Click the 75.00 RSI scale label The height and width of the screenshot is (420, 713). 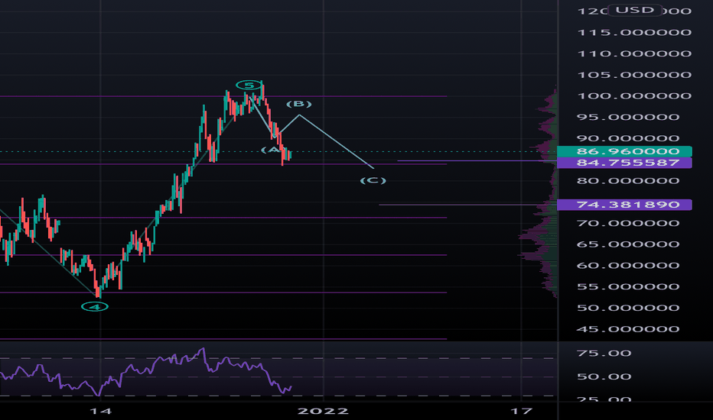[604, 354]
